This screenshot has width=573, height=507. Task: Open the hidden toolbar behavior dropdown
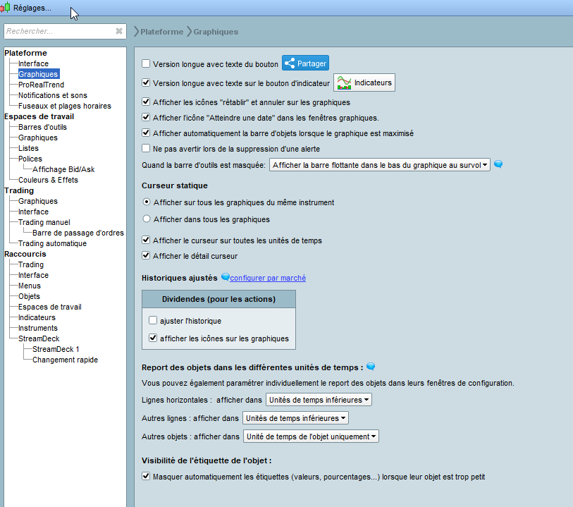point(380,165)
